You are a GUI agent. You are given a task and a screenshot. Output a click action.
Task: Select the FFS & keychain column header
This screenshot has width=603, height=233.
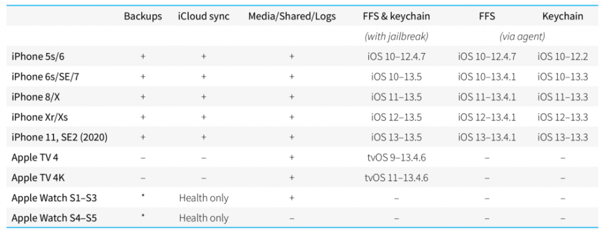396,16
